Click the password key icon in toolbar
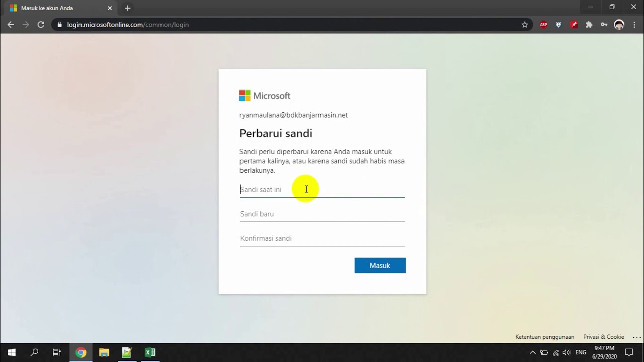 point(604,24)
